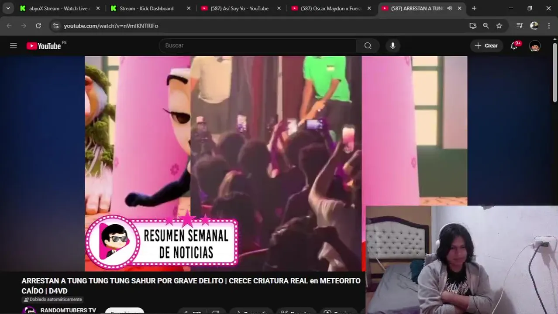Close the Kick Dashboard tab
This screenshot has height=314, width=558.
coord(189,8)
